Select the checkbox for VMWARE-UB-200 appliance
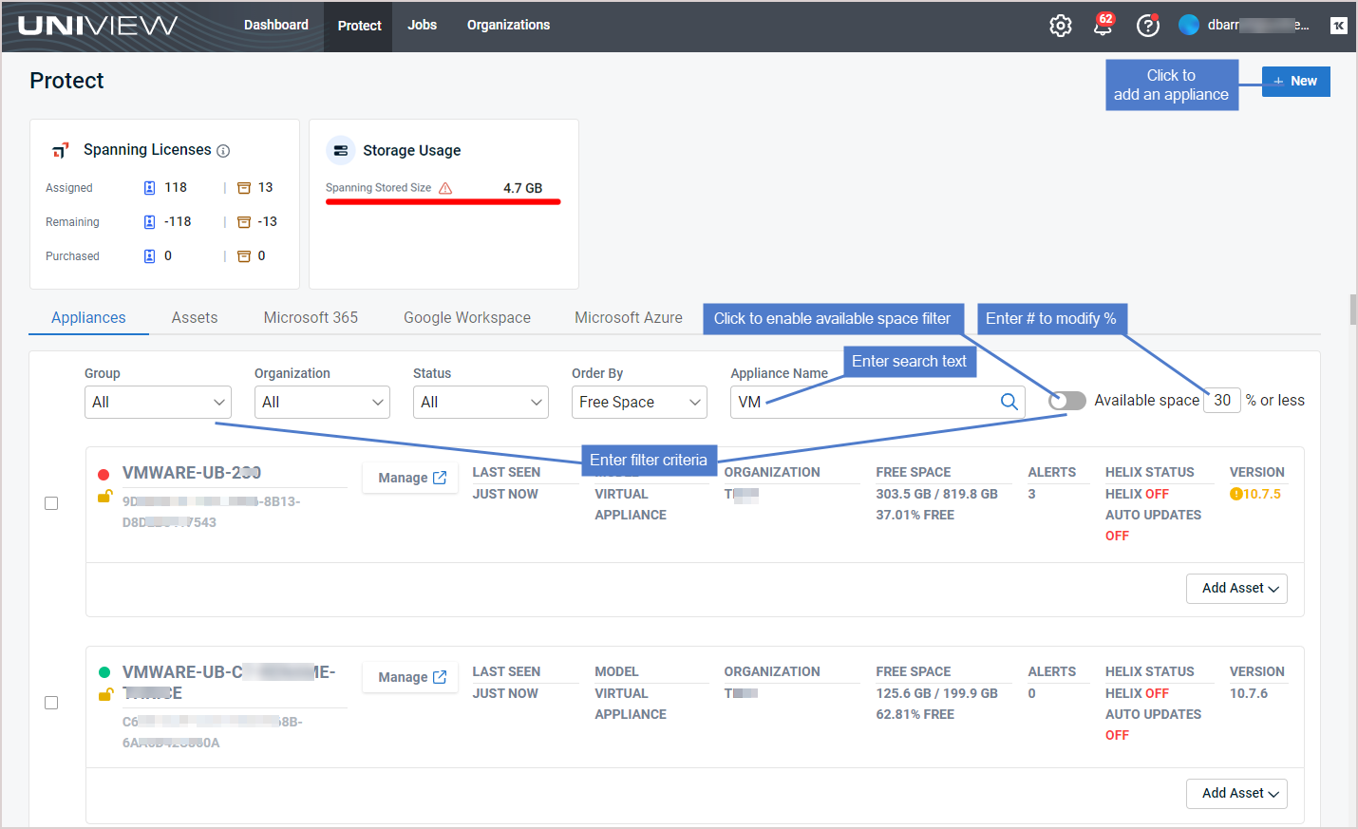 [x=50, y=502]
